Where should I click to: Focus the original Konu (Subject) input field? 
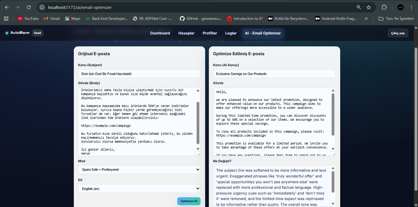[x=139, y=74]
